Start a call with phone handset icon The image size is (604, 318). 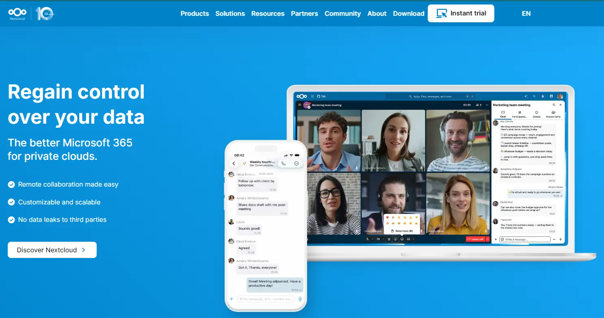[x=284, y=163]
